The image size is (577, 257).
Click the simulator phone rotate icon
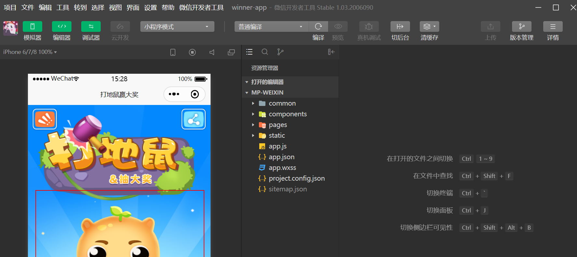pyautogui.click(x=173, y=52)
